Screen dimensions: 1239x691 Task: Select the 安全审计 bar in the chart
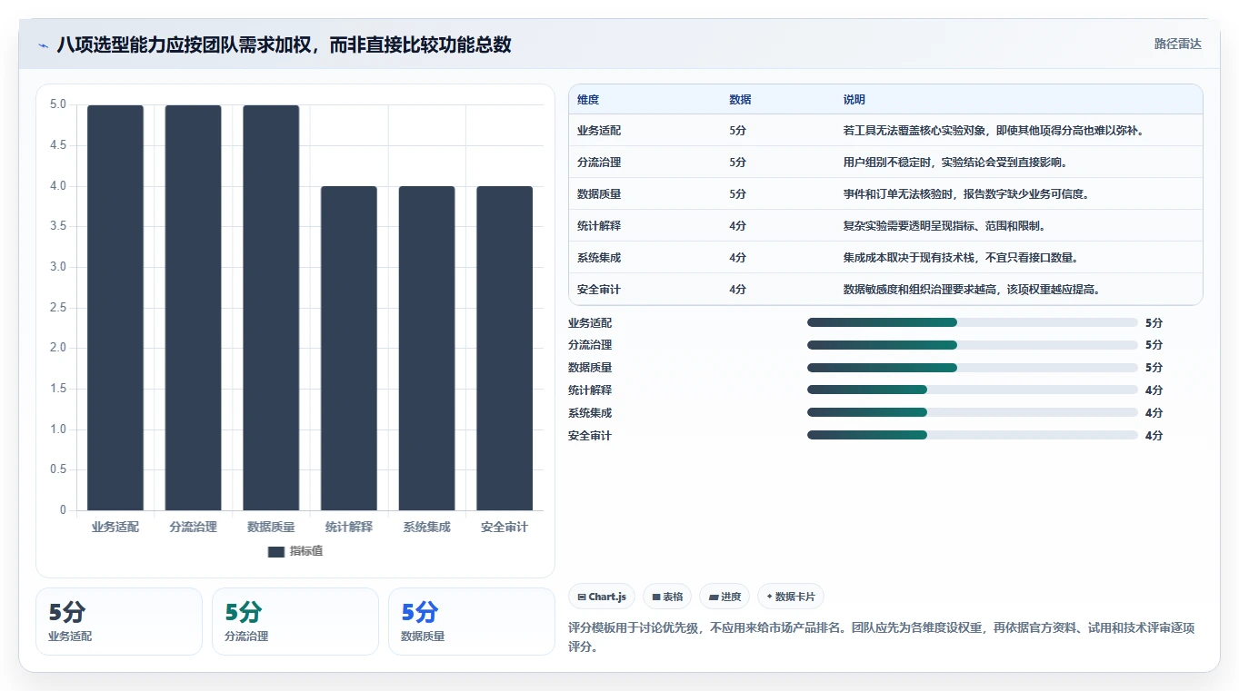coord(505,349)
